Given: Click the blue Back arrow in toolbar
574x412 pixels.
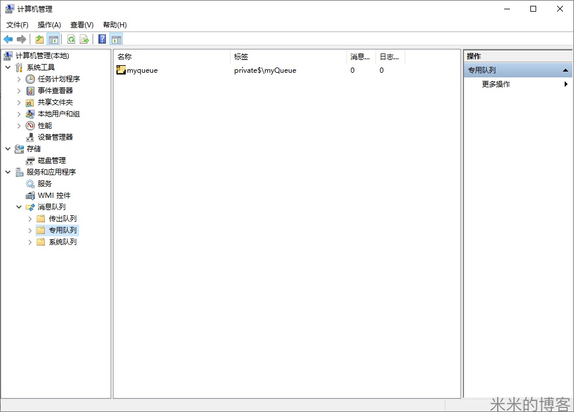Looking at the screenshot, I should pos(8,40).
